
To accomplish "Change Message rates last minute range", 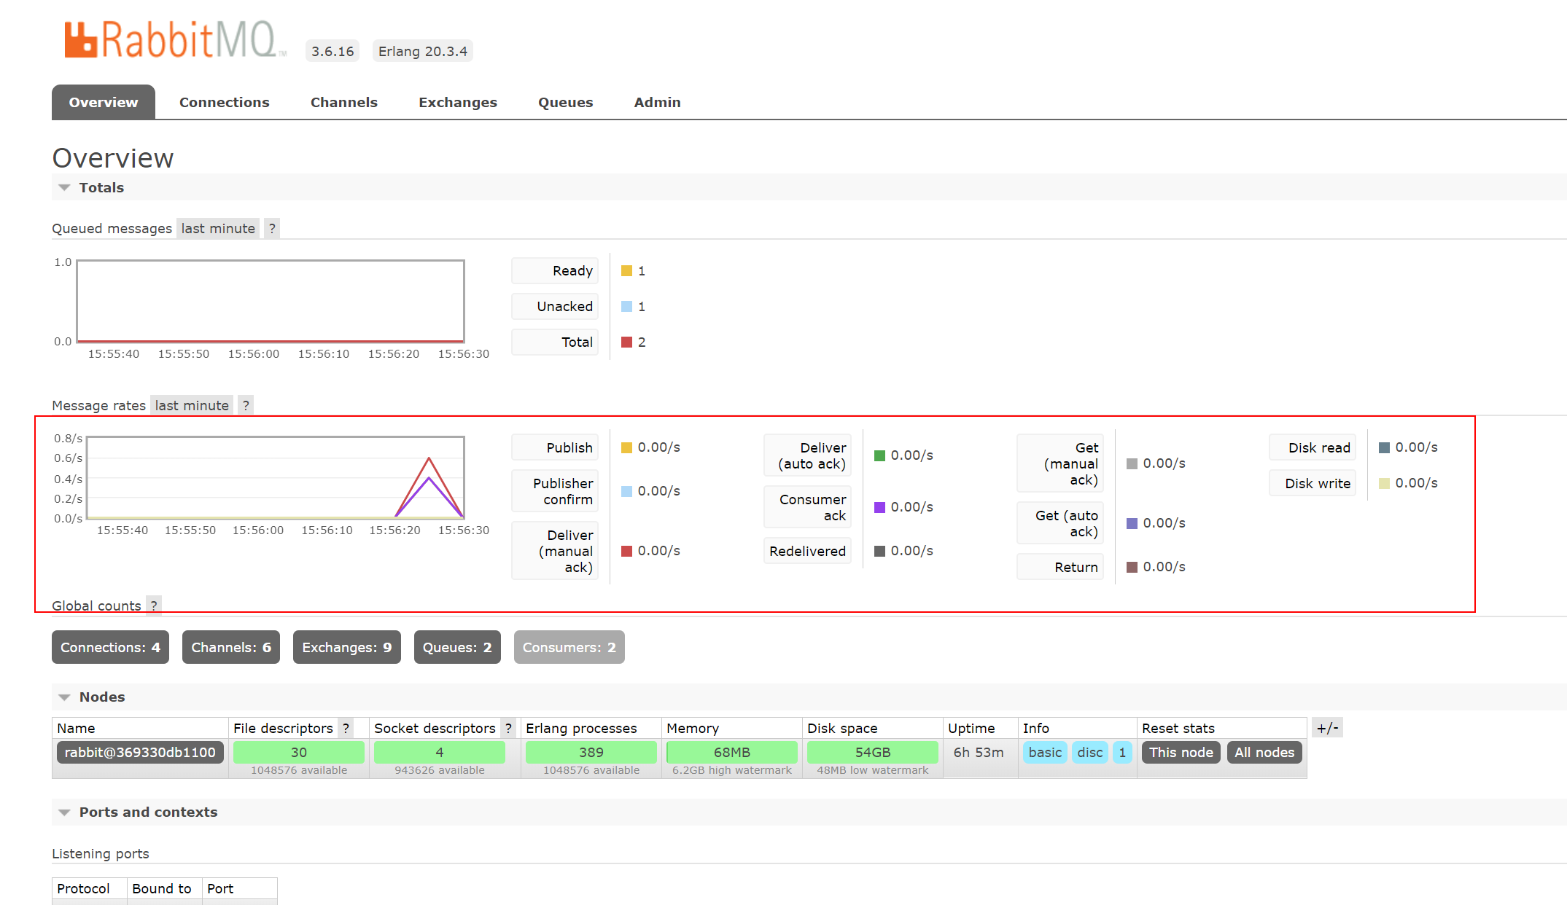I will tap(192, 405).
